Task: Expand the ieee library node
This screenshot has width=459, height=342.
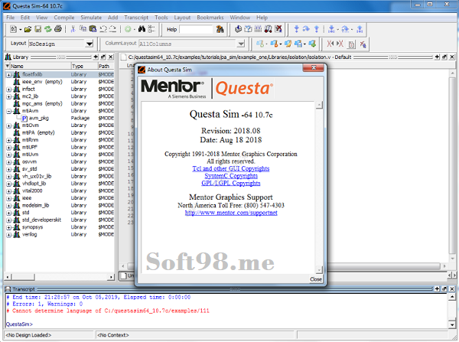Action: tap(8, 198)
